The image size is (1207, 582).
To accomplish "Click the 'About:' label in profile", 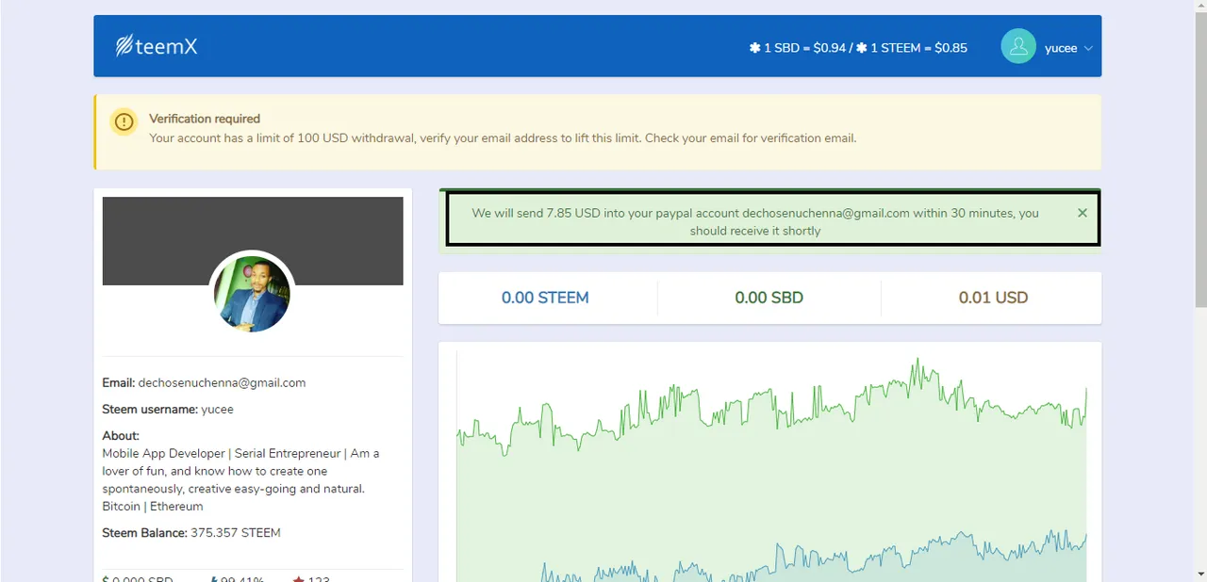I will pos(121,436).
